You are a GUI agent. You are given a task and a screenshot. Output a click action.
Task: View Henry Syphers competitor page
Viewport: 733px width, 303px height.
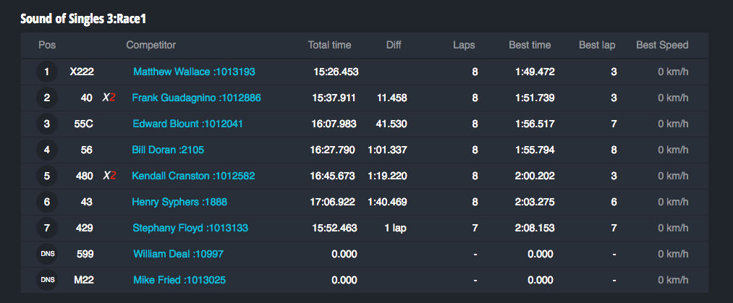coord(179,202)
